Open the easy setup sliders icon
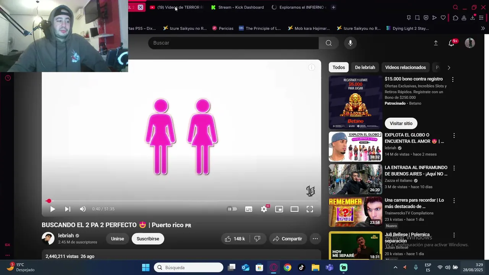The height and width of the screenshot is (275, 489). tap(481, 18)
